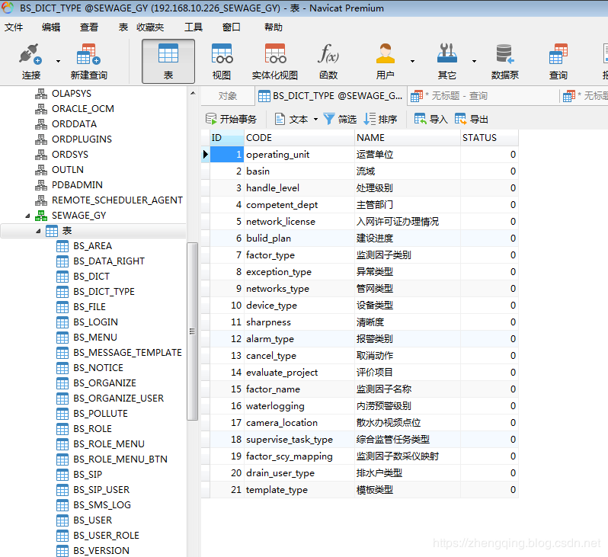The width and height of the screenshot is (608, 557).
Task: Select the BS_SMS_LOG table icon
Action: point(62,505)
